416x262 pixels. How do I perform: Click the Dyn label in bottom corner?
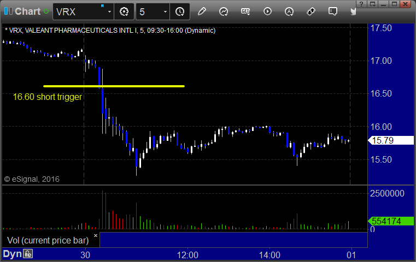pos(12,254)
